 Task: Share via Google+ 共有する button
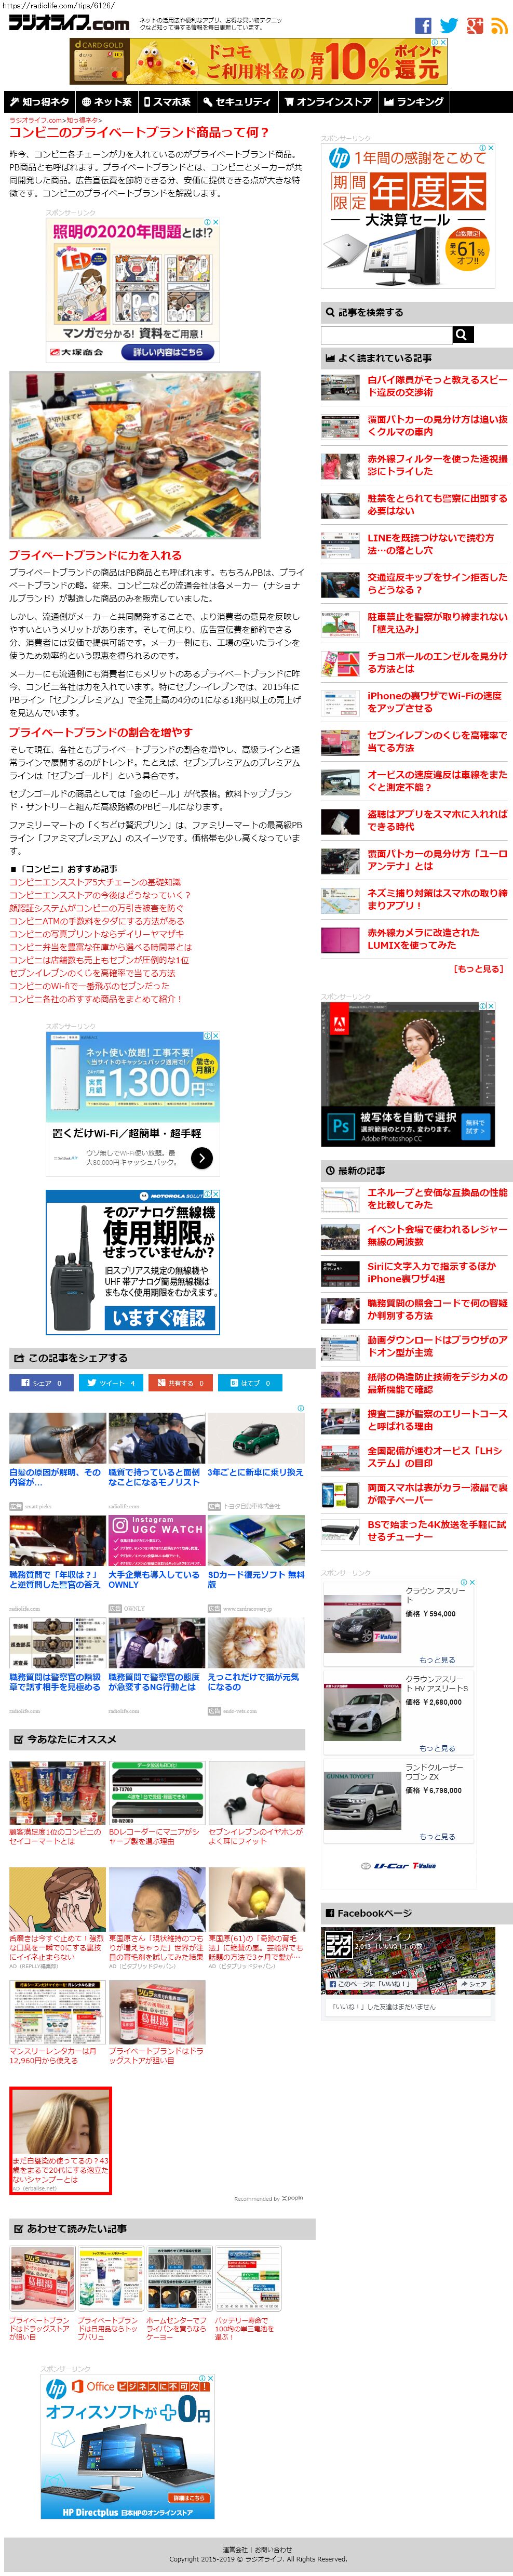coord(180,1383)
